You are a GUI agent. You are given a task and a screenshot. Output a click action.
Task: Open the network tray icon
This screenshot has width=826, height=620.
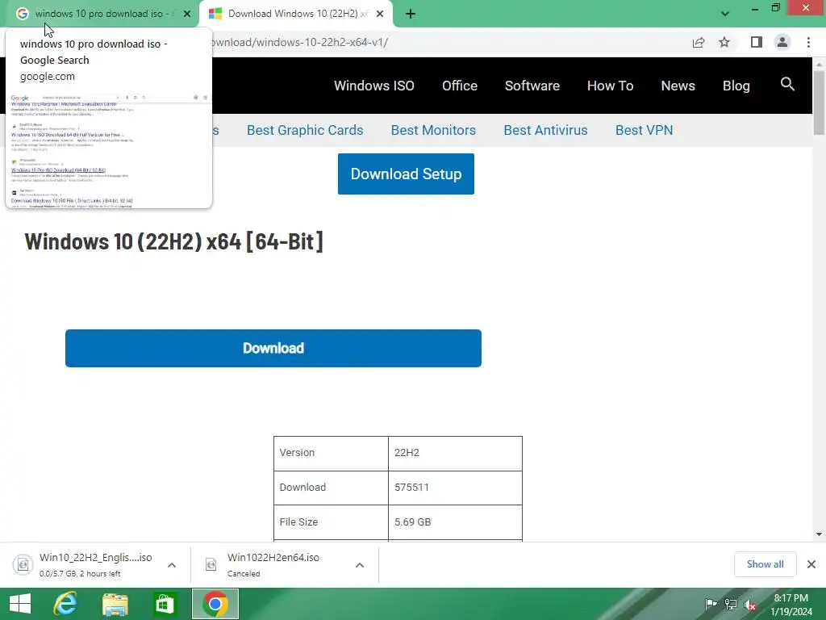tap(731, 604)
